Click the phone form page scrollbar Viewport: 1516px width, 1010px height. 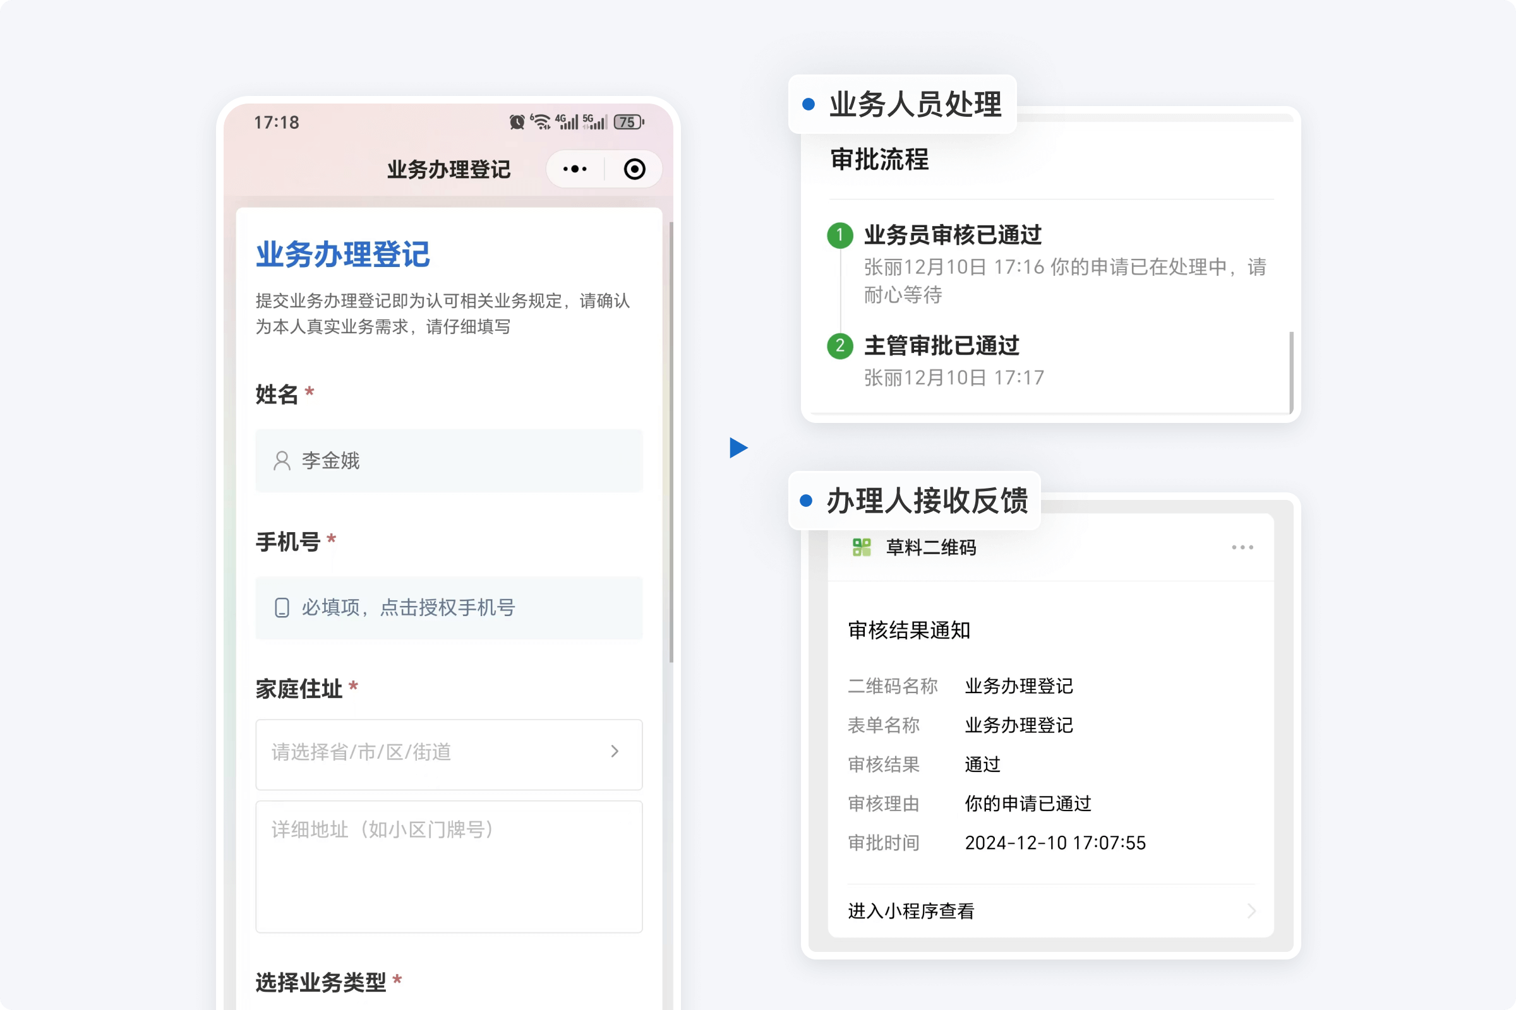click(671, 442)
